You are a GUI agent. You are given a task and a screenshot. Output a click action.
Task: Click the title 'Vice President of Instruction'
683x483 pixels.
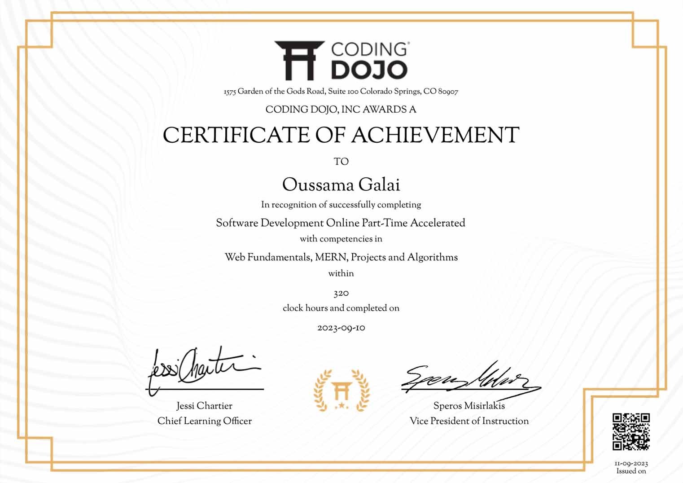point(469,421)
